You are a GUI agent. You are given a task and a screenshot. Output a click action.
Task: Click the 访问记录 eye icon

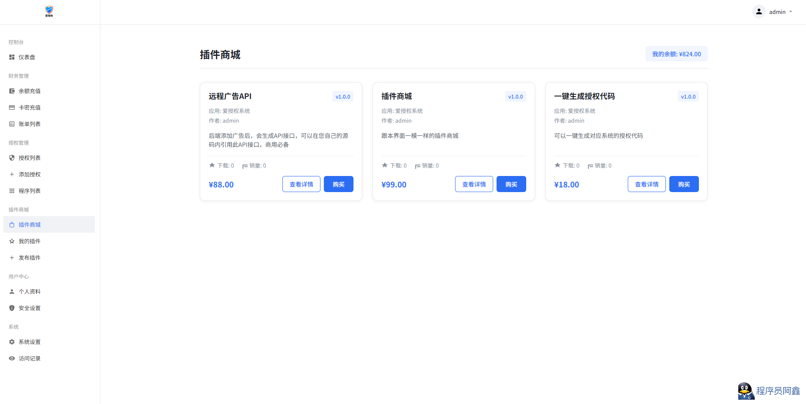[12, 358]
